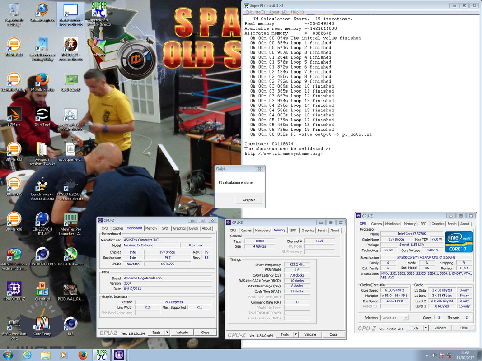
Task: Open CINEBENCH R11.5 desktop icon
Action: (x=42, y=223)
